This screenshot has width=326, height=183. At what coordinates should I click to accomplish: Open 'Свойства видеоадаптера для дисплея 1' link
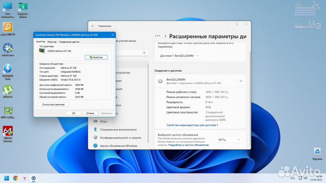tap(192, 125)
